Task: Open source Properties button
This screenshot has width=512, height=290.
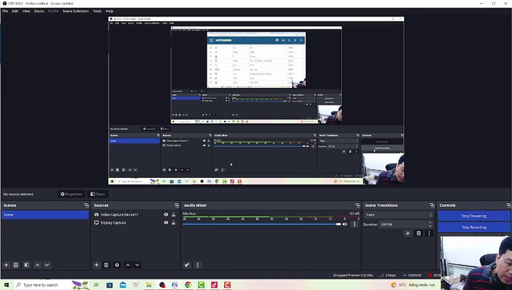Action: coord(71,194)
